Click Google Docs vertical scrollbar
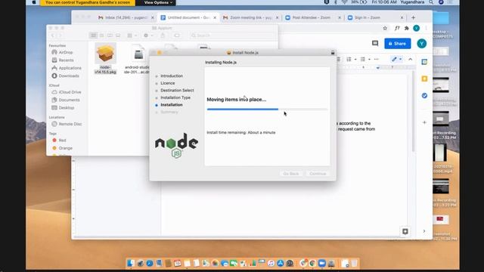 [413, 112]
